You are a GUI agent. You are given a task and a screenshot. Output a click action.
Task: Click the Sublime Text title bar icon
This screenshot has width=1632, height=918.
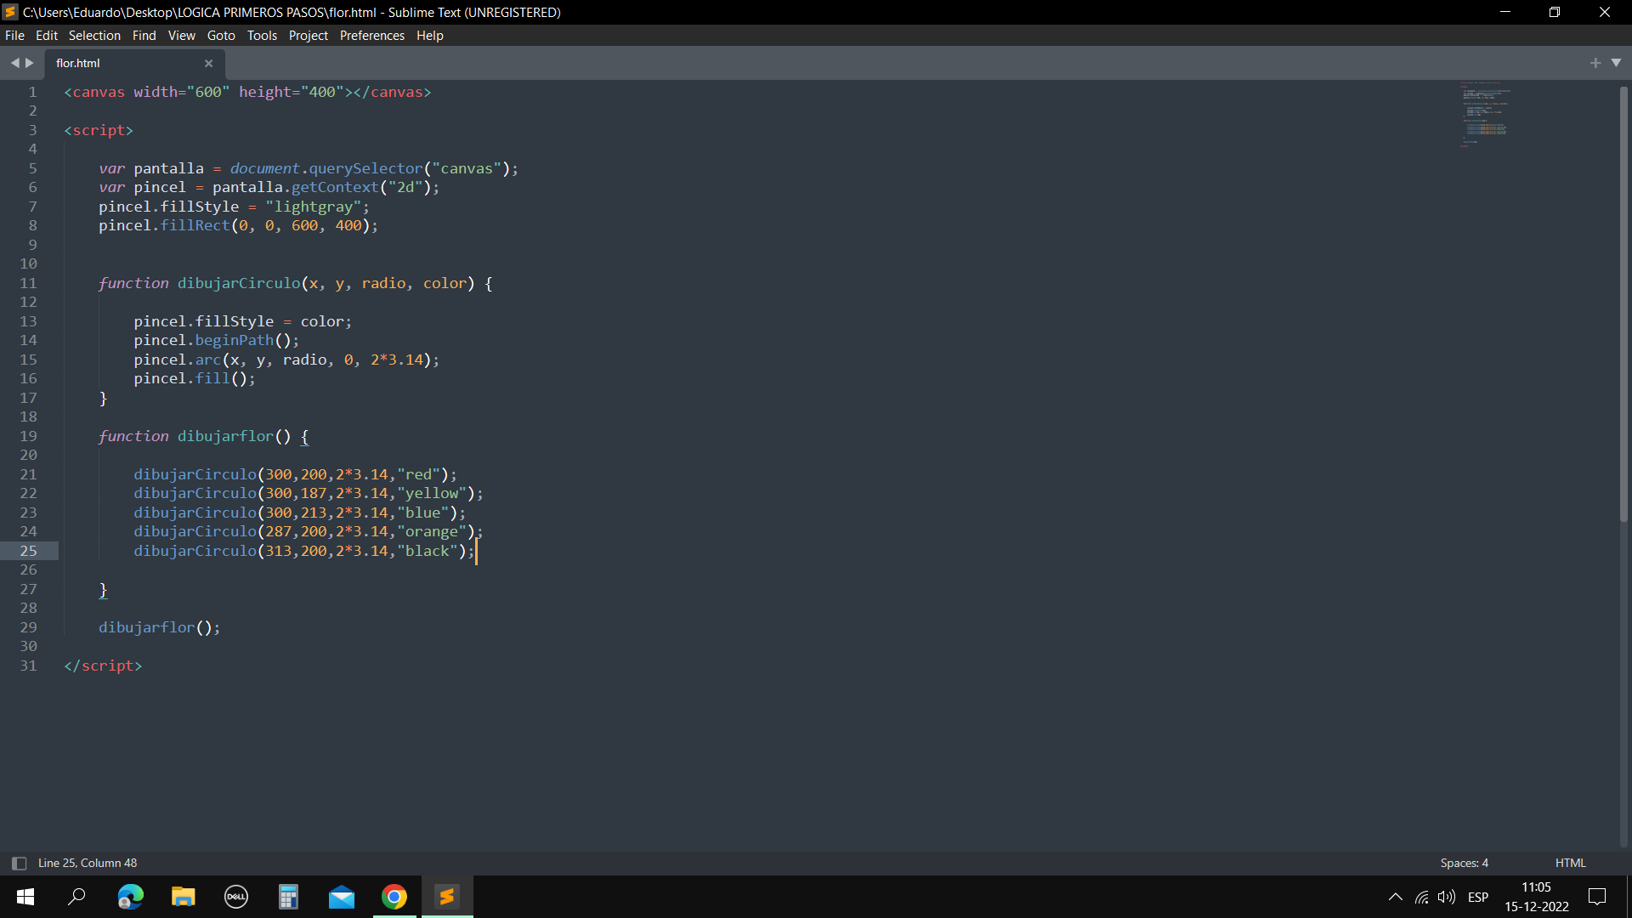(10, 12)
